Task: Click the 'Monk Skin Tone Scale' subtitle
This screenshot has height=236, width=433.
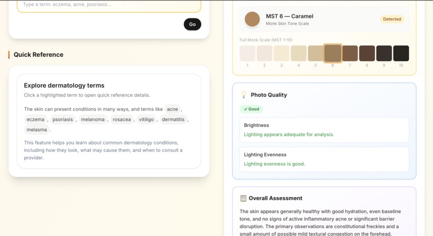Action: (287, 24)
